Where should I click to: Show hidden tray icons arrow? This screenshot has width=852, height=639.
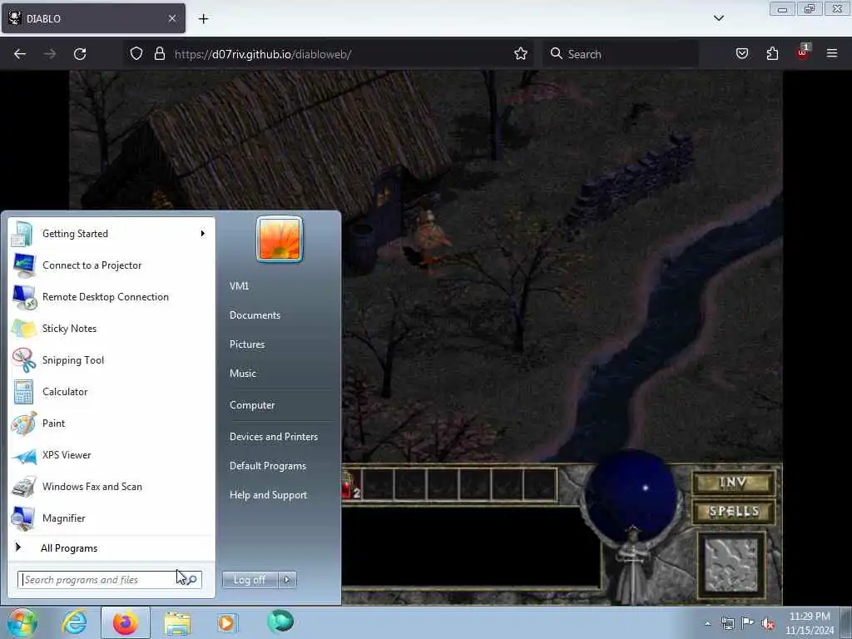707,623
